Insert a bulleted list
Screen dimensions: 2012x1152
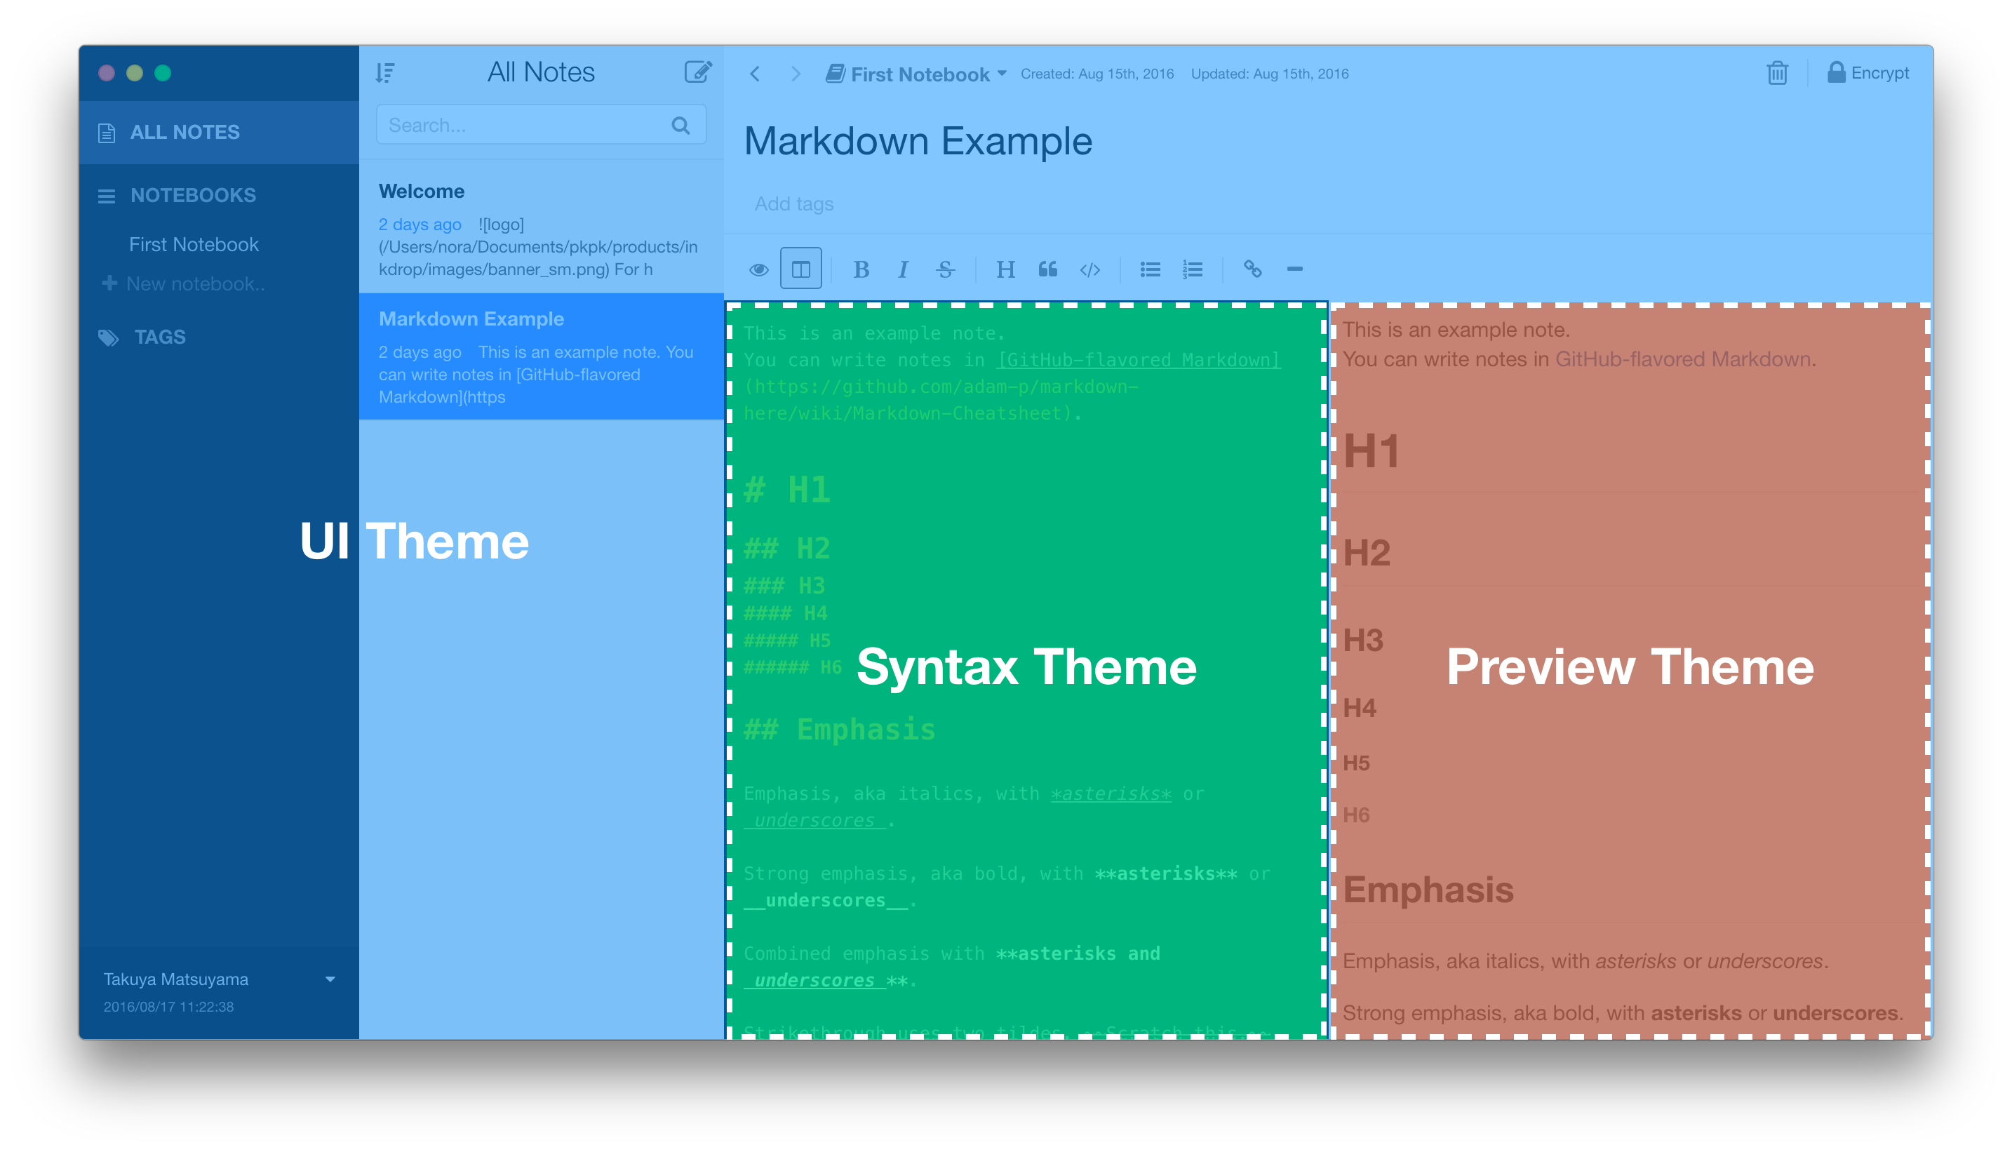[x=1150, y=269]
